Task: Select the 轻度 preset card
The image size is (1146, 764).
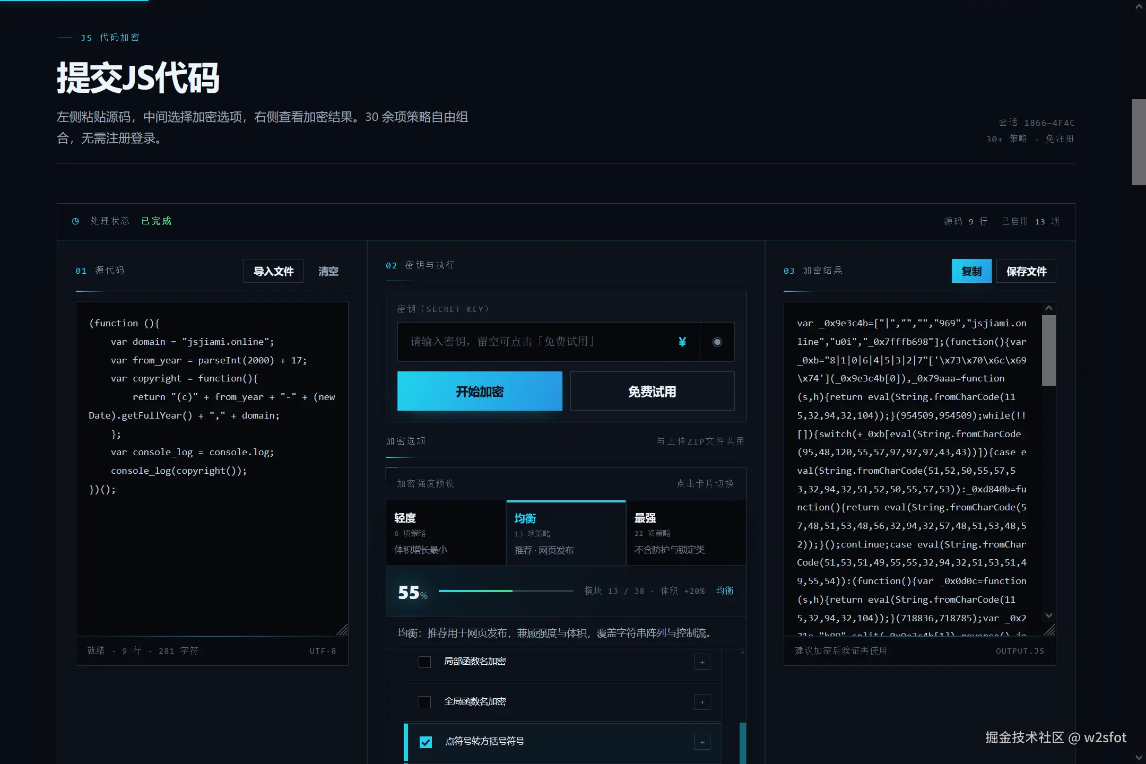Action: point(446,533)
